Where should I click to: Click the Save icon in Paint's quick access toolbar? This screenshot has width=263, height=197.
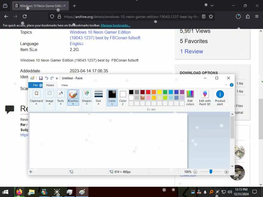[41, 78]
